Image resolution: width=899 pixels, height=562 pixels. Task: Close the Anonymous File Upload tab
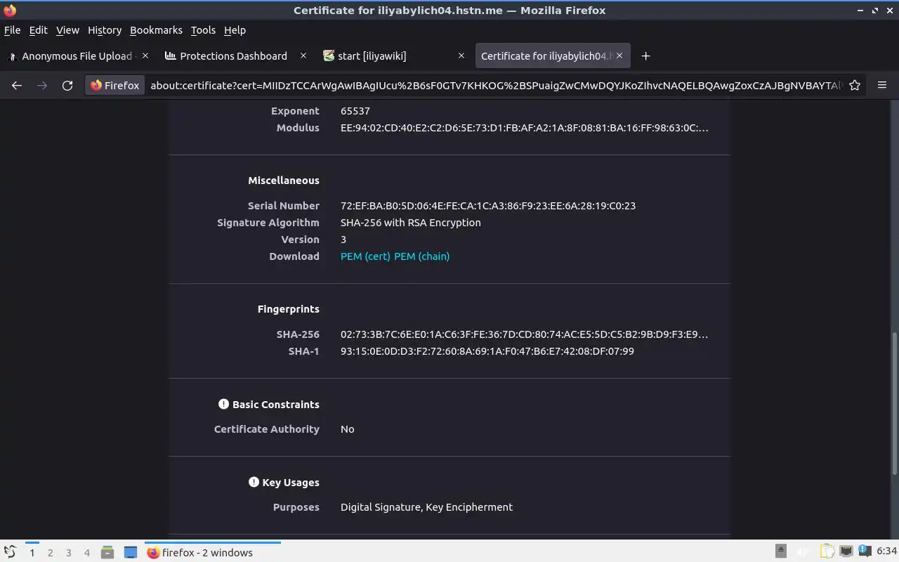tap(145, 55)
